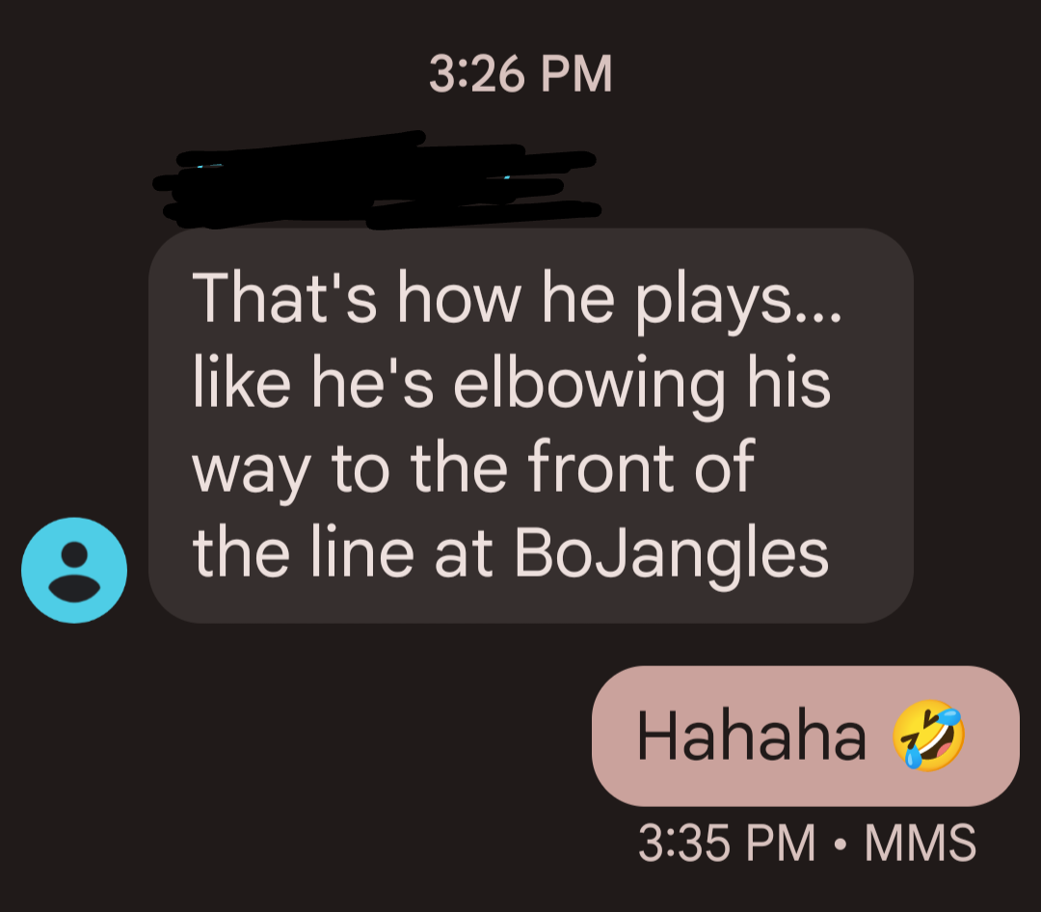Select the received message about BoJangles
Image resolution: width=1041 pixels, height=912 pixels.
point(530,426)
